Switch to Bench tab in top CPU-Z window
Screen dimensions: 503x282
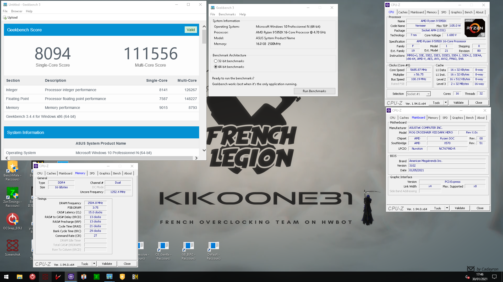coord(468,12)
